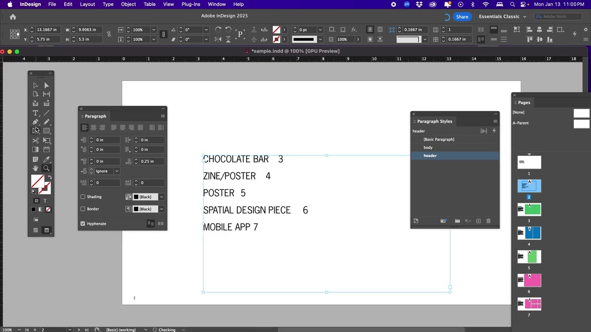Select the Gradient Feather tool
The width and height of the screenshot is (591, 332).
point(47,149)
